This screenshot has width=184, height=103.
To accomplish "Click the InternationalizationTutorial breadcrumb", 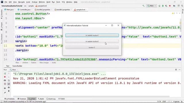I will [12, 6].
